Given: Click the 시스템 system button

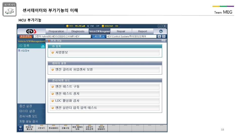Looking at the screenshot, I should click(99, 36).
